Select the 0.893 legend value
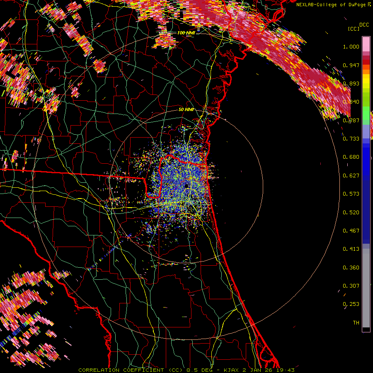 [x=351, y=83]
